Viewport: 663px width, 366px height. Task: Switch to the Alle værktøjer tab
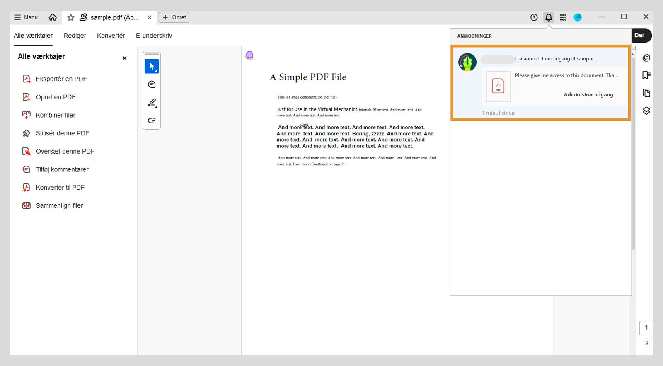pyautogui.click(x=33, y=36)
